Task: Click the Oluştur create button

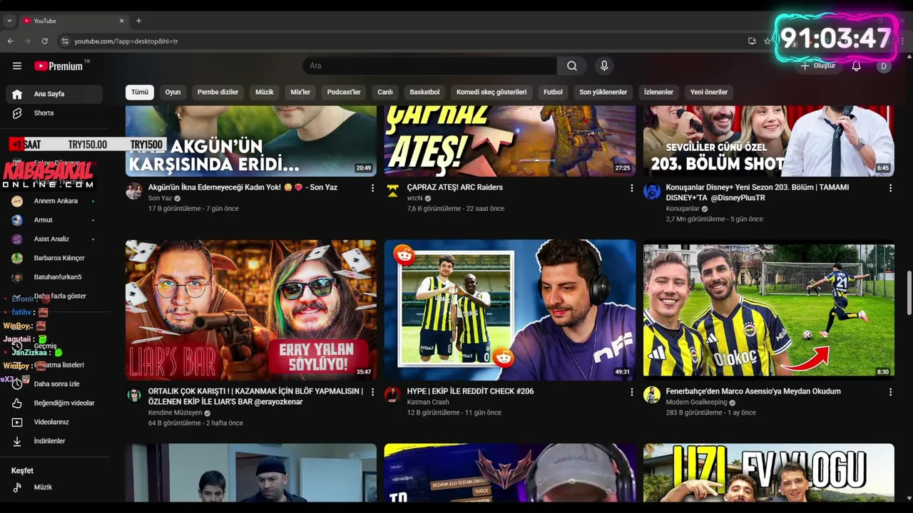Action: coord(817,66)
